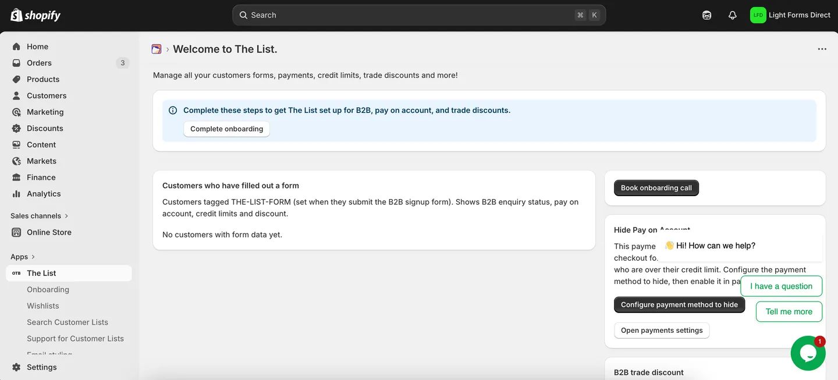838x380 pixels.
Task: Open Onboarding subpage
Action: click(x=48, y=289)
